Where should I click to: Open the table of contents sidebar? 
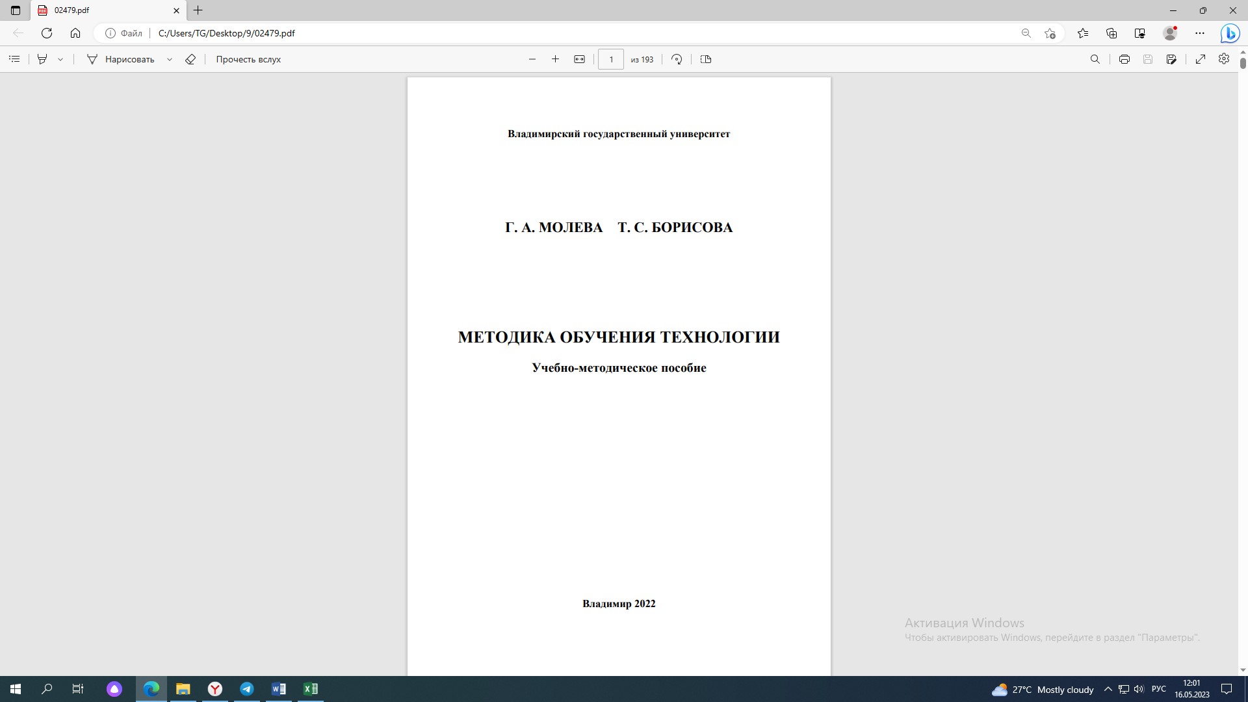coord(14,59)
